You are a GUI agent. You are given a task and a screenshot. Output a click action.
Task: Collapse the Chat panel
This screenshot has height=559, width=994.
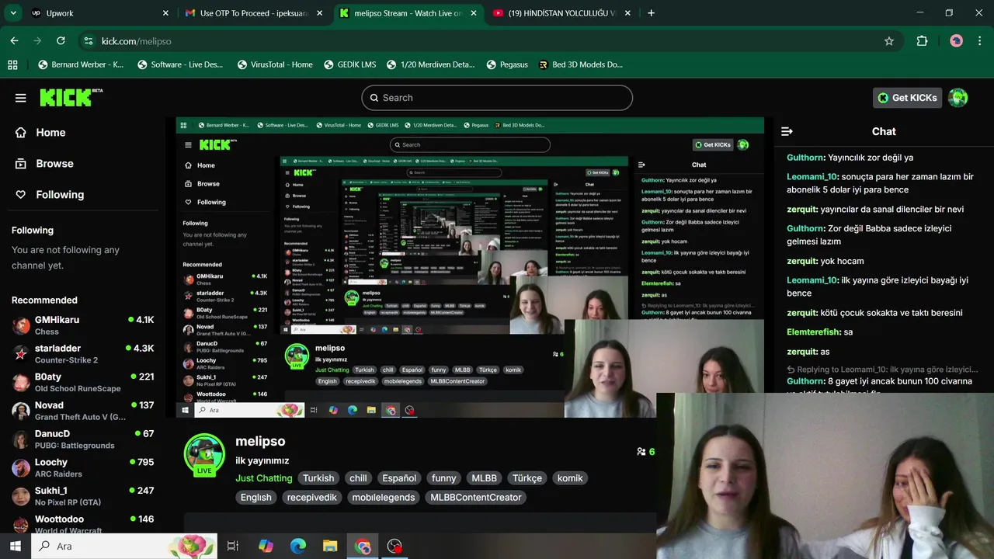[787, 131]
